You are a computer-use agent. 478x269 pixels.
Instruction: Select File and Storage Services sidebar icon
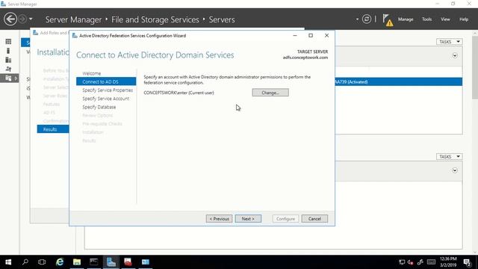pos(8,78)
